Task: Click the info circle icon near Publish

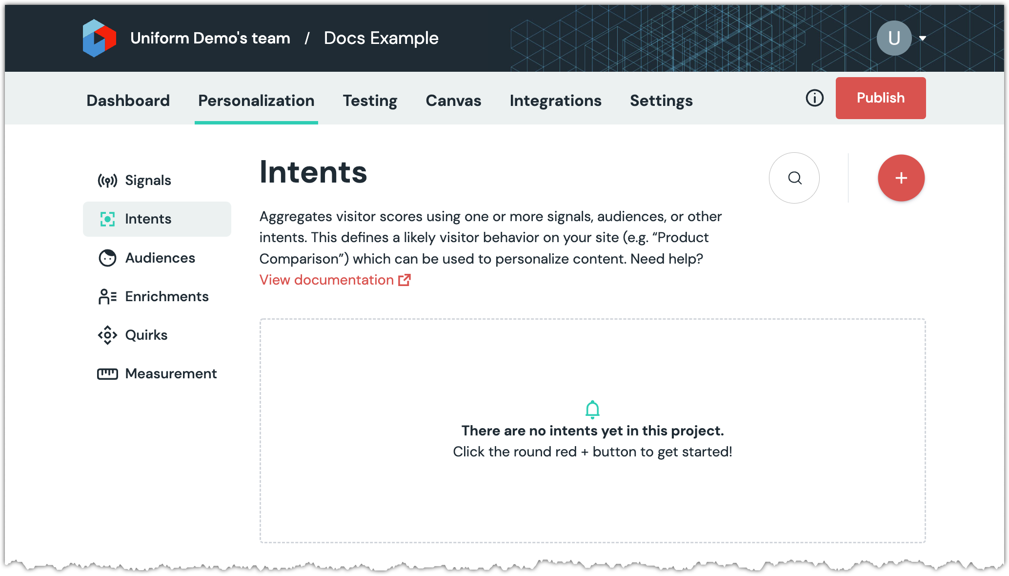Action: click(814, 98)
